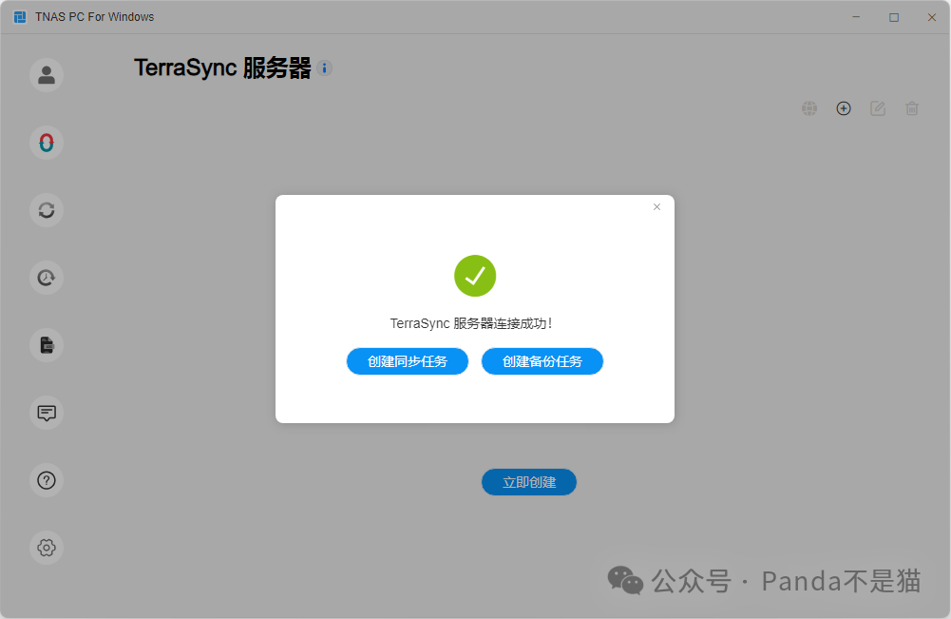The height and width of the screenshot is (619, 951).
Task: Click the 创建备份任务 button
Action: (x=542, y=361)
